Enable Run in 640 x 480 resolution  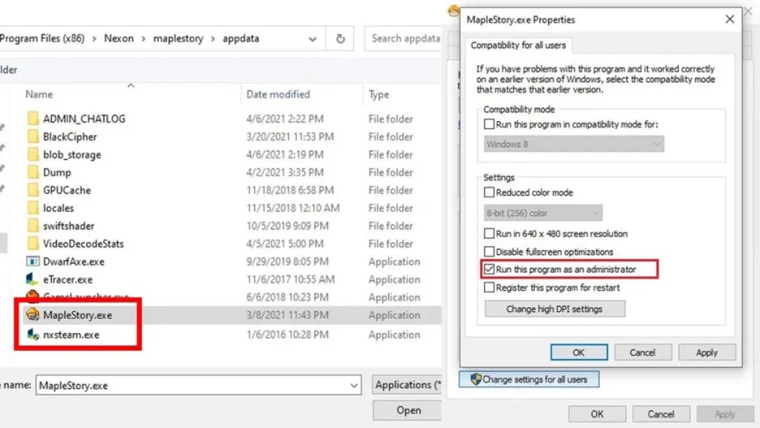[x=489, y=233]
